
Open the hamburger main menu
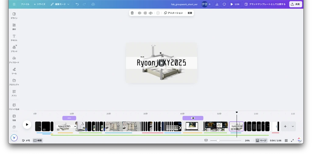click(14, 4)
